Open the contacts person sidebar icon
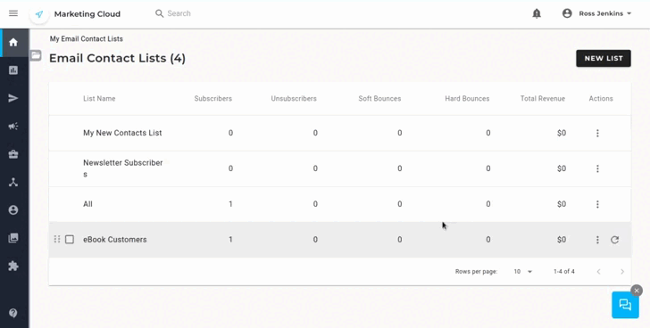The width and height of the screenshot is (650, 328). point(13,210)
